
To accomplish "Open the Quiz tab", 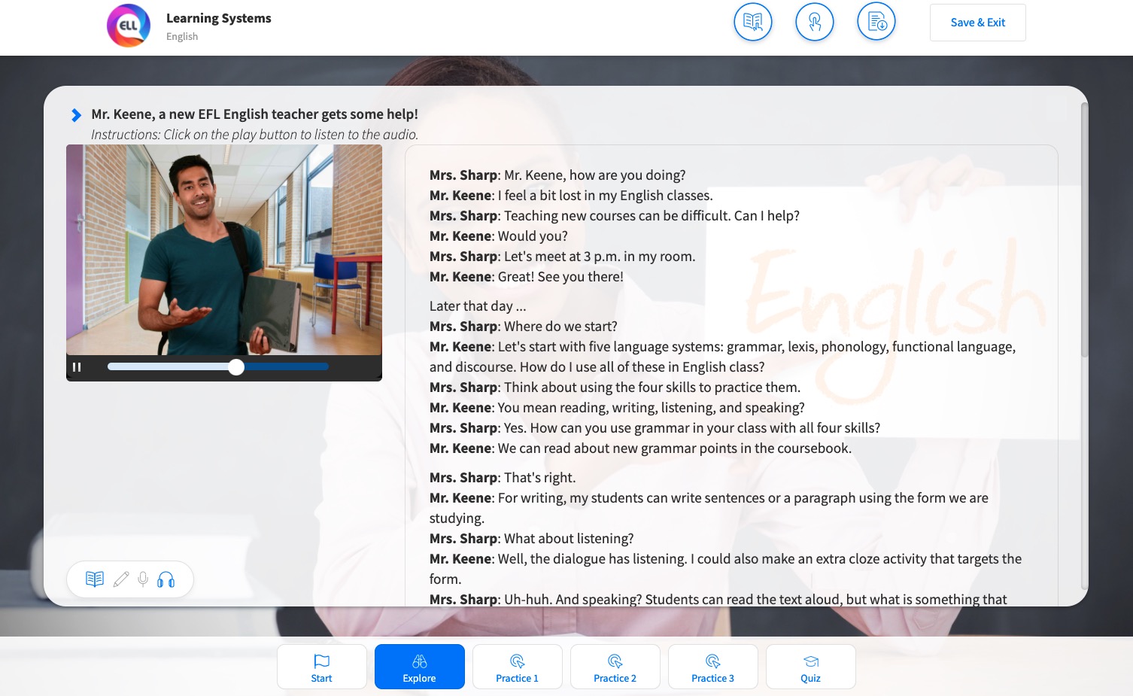I will (x=811, y=667).
